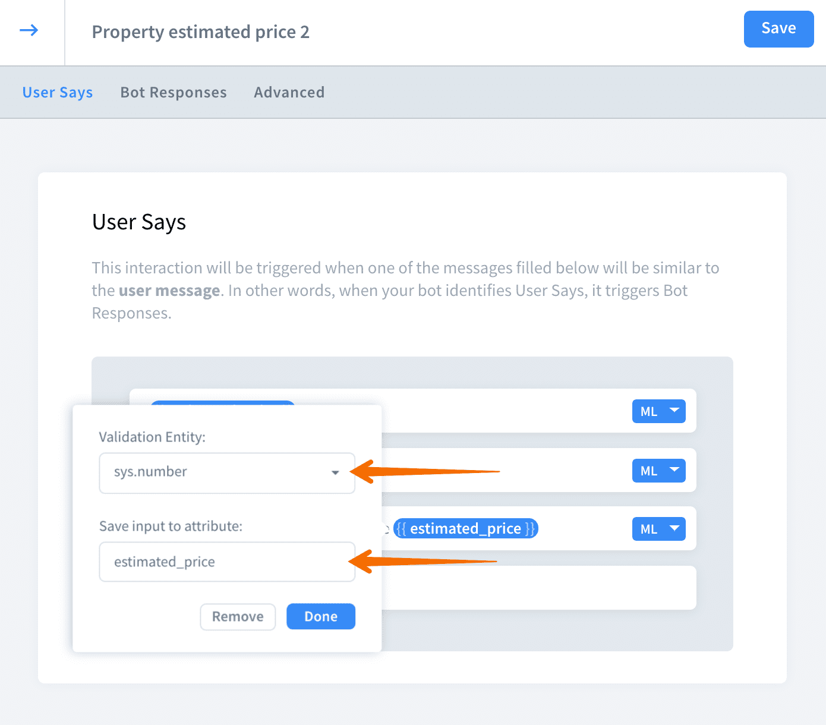
Task: Click the Save input to attribute field
Action: tap(226, 562)
